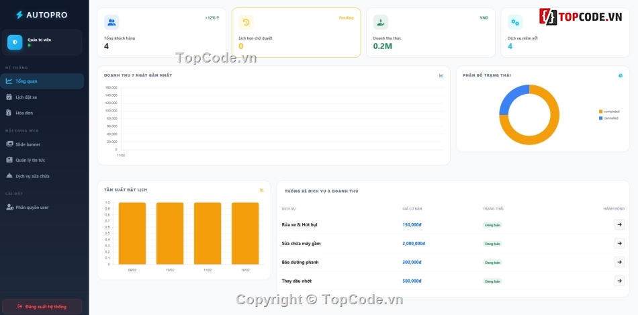Click the money hand icon on Doanh thu thực card
Viewport: 638px width, 315px height.
[x=381, y=22]
